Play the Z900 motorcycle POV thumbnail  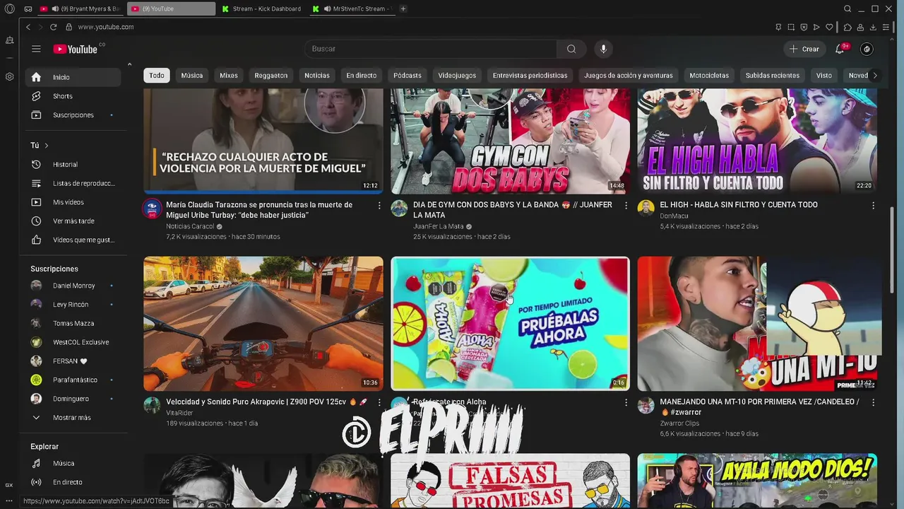click(263, 324)
